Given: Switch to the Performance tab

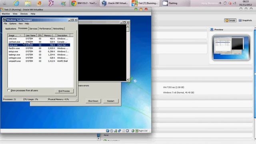Looking at the screenshot, I should 45,29.
